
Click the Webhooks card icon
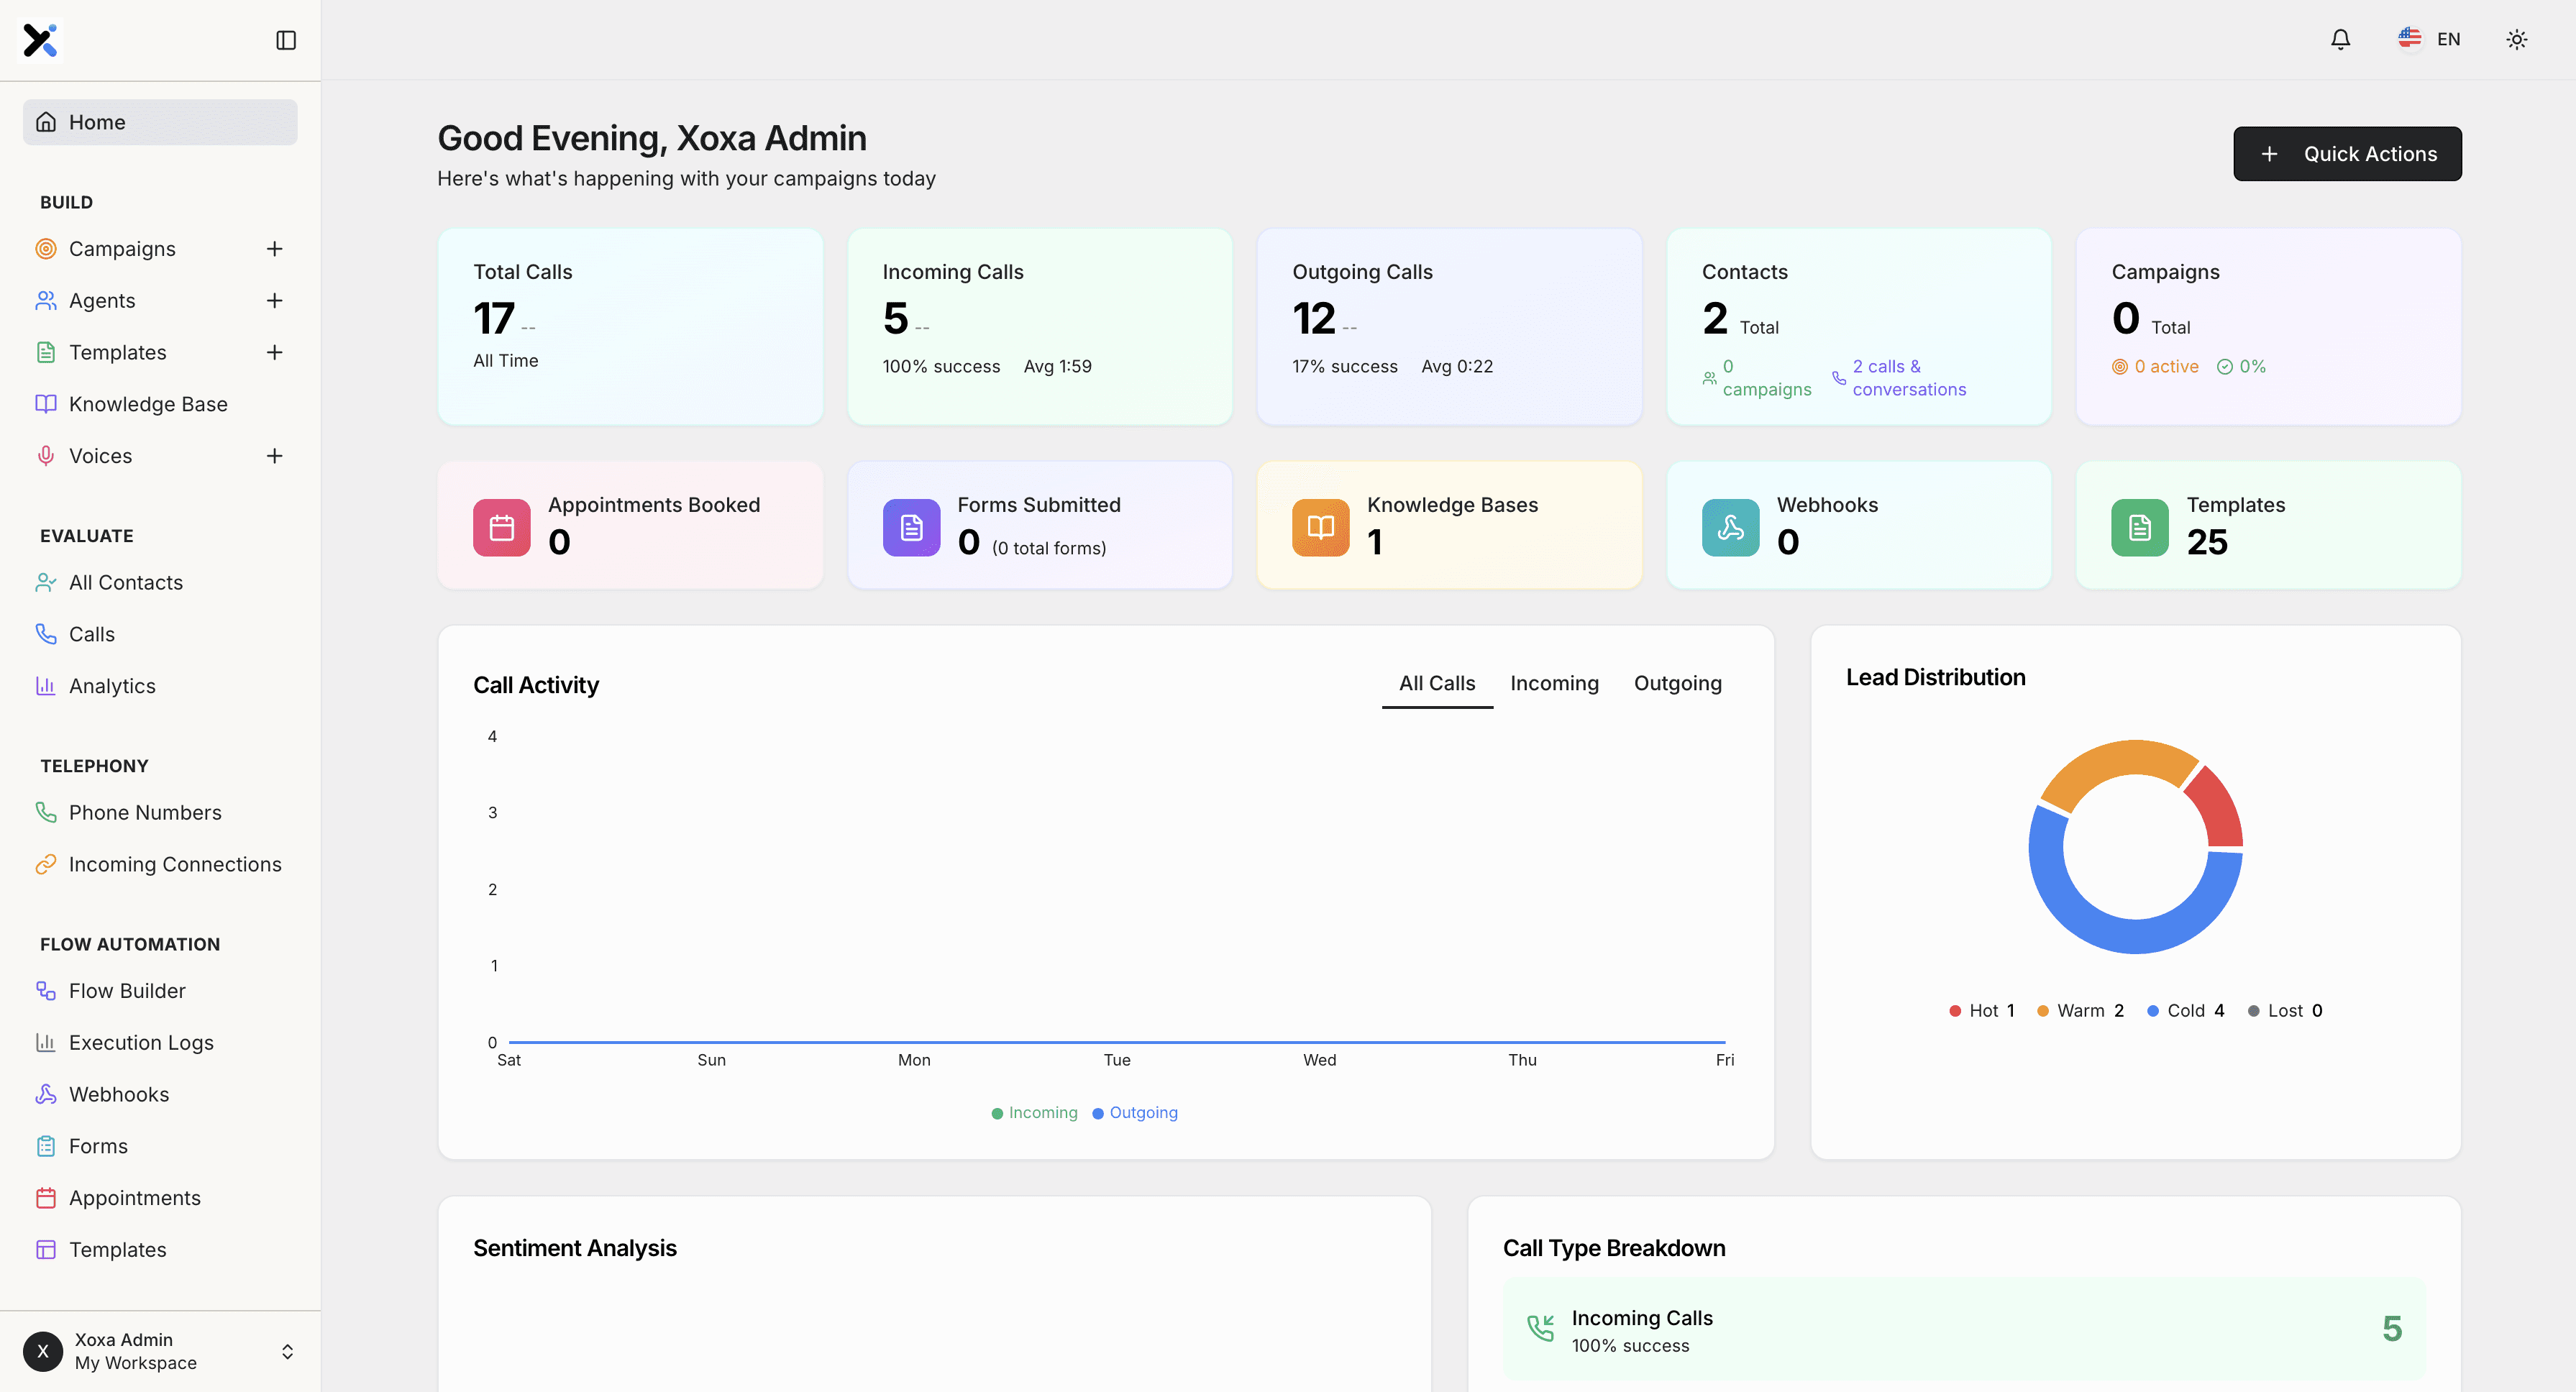pyautogui.click(x=1730, y=527)
